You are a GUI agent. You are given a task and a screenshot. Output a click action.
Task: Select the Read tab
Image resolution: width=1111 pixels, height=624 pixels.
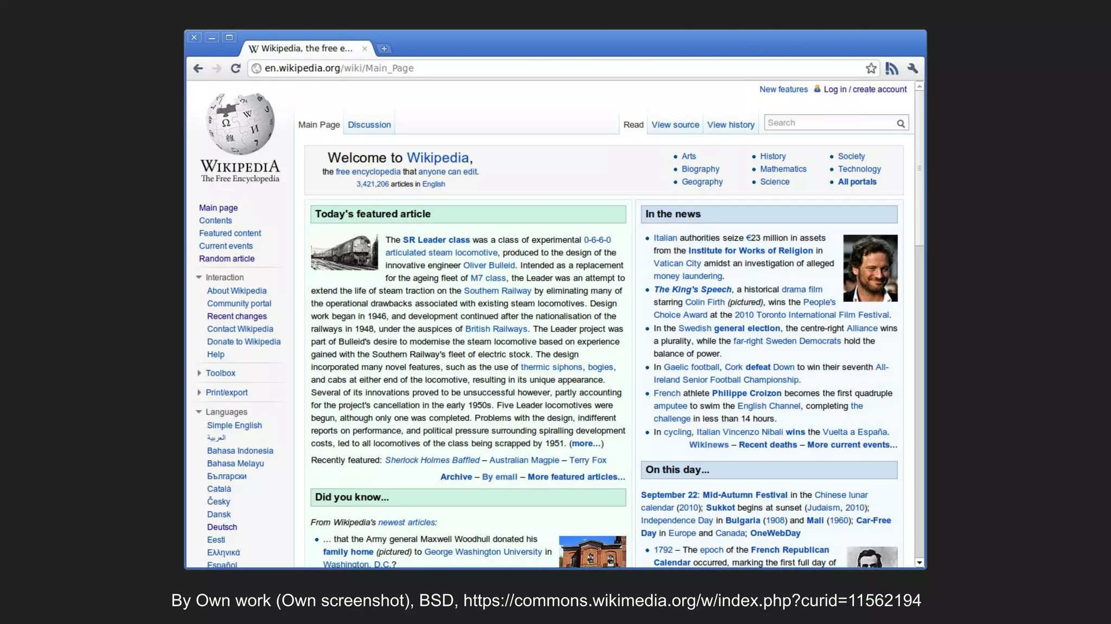633,125
